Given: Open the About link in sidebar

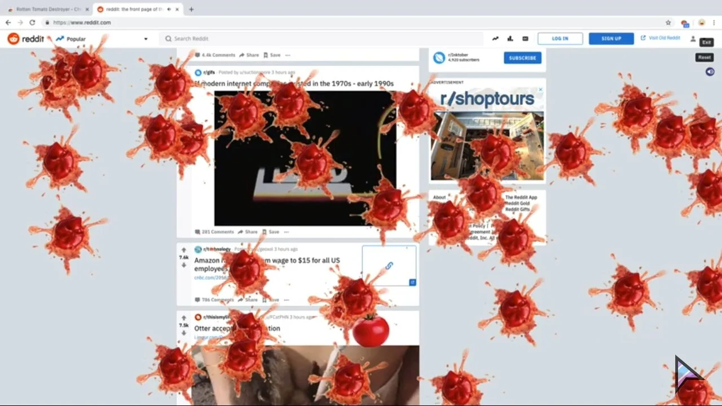Looking at the screenshot, I should (x=439, y=197).
